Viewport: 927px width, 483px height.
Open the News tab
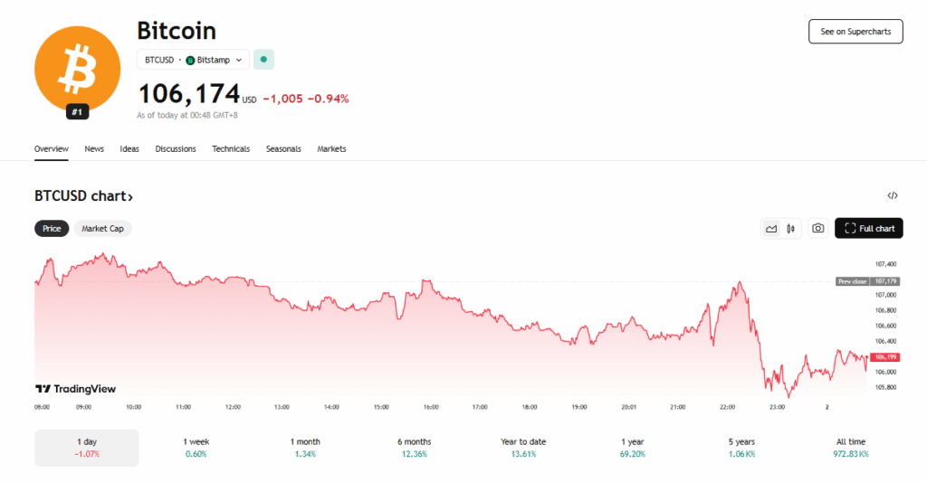pyautogui.click(x=94, y=149)
